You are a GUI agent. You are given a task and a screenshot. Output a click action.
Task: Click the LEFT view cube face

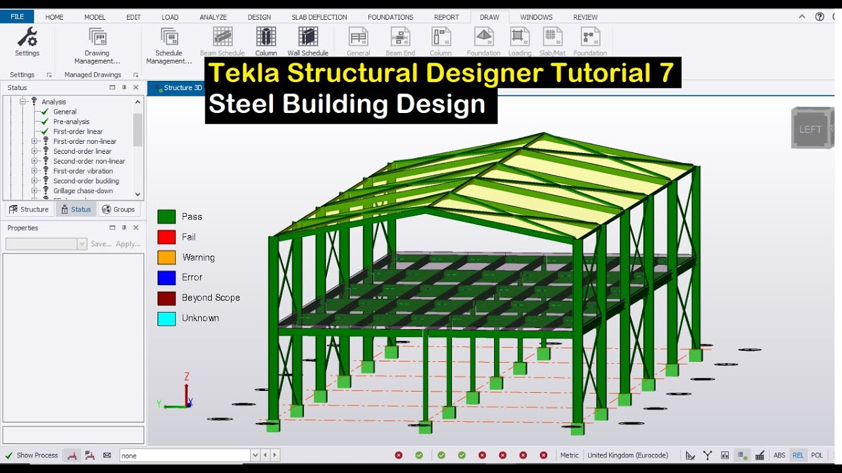[812, 128]
